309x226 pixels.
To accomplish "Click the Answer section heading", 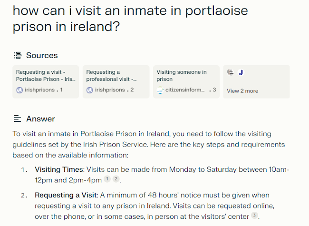I will click(x=40, y=118).
